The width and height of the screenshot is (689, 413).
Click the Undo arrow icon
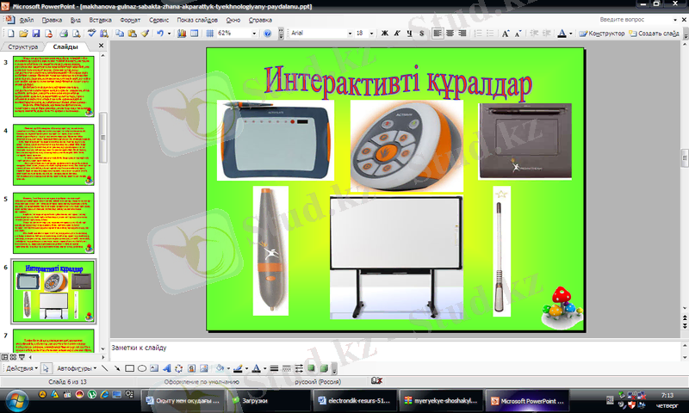point(159,33)
